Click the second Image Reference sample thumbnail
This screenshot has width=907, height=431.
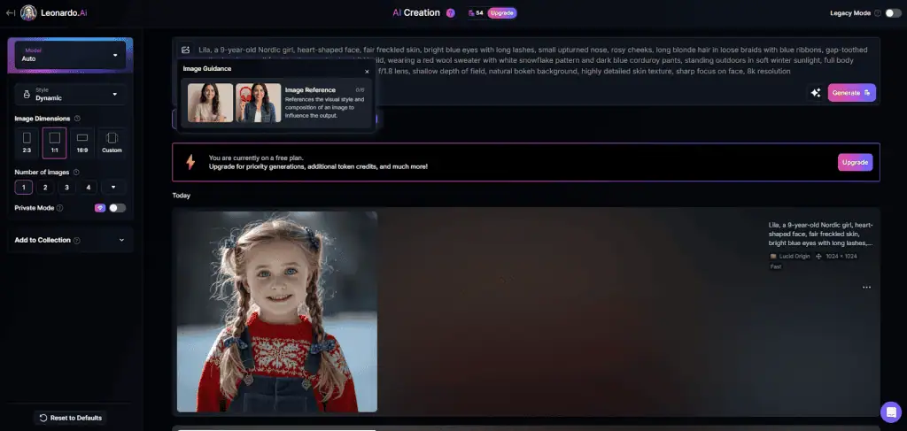[258, 103]
